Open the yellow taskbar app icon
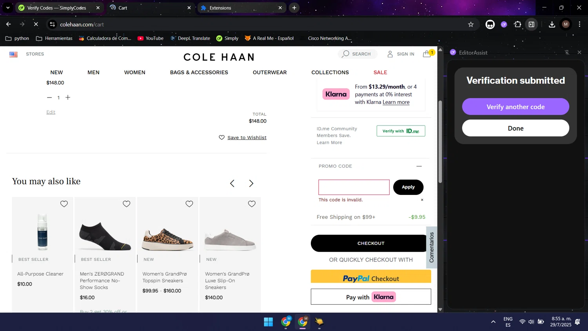 pyautogui.click(x=319, y=322)
